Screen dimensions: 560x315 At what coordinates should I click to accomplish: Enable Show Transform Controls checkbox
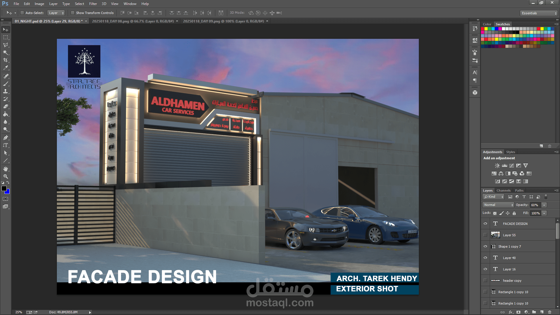[73, 13]
